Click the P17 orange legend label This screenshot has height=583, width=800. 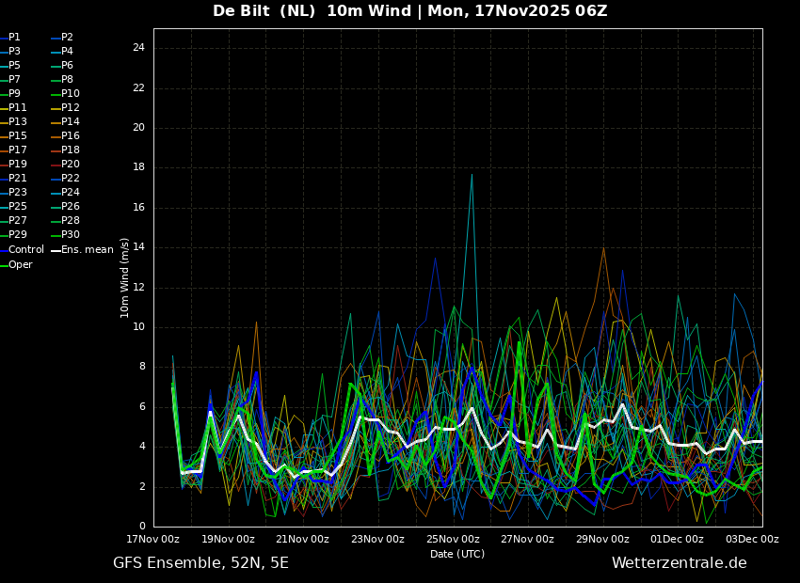(17, 150)
